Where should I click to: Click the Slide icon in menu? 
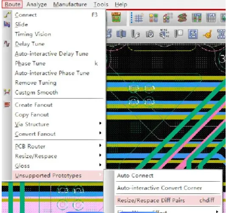point(7,24)
